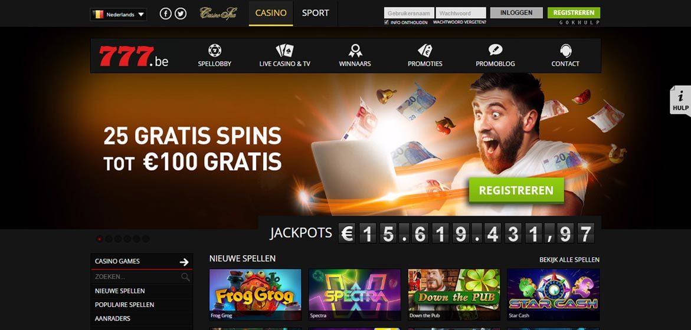Toggle the Info onthouden checkbox
Screen dimensions: 691x330
click(387, 22)
